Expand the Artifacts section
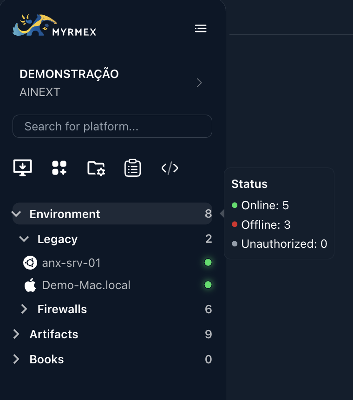Image resolution: width=353 pixels, height=400 pixels. pos(16,334)
